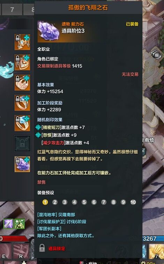Select the light-blue crystal ring slot
This screenshot has width=164, height=264.
click(x=22, y=123)
